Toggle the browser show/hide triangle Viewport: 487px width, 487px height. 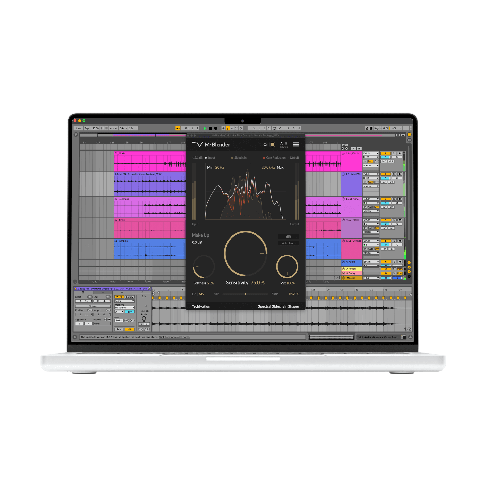tap(76, 134)
